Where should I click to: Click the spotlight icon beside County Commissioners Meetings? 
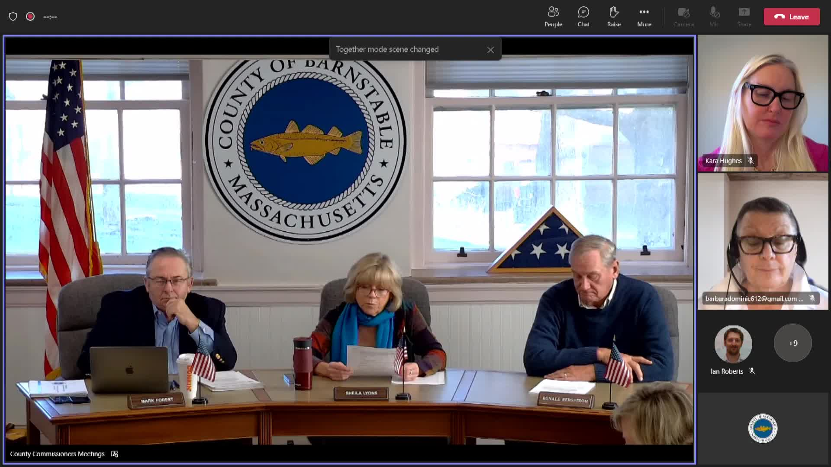[114, 454]
